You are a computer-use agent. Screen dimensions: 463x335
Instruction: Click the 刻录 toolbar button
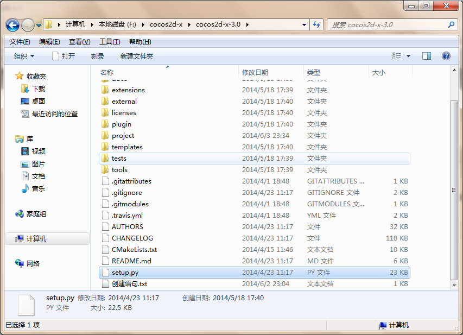point(98,56)
